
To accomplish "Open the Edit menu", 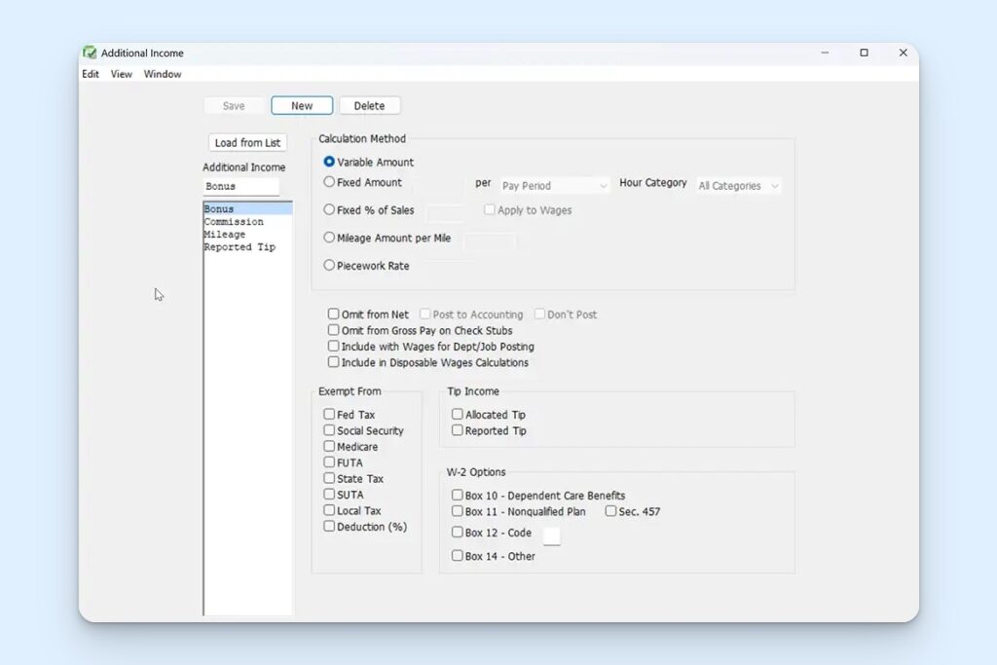I will click(91, 74).
